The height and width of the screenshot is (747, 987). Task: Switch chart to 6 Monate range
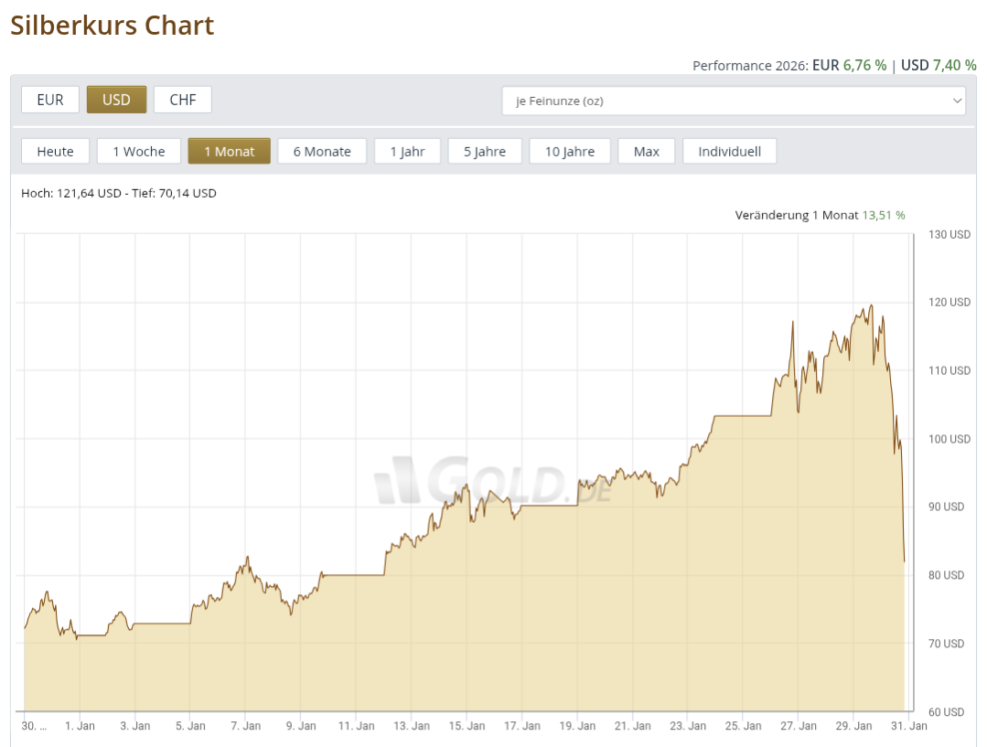tap(322, 151)
